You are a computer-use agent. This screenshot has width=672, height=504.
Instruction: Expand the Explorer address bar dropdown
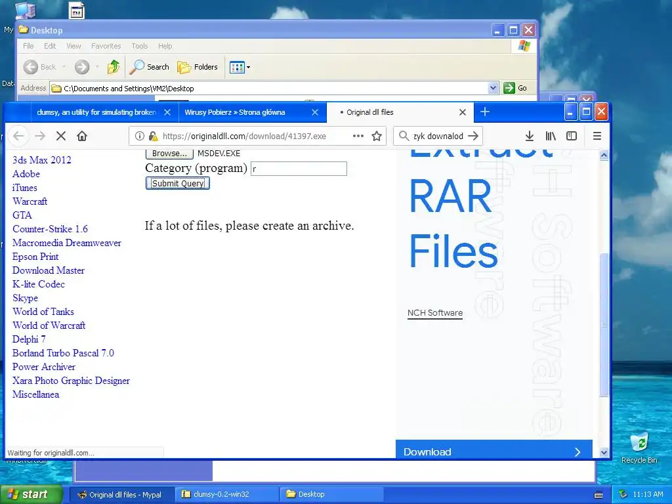coord(493,88)
